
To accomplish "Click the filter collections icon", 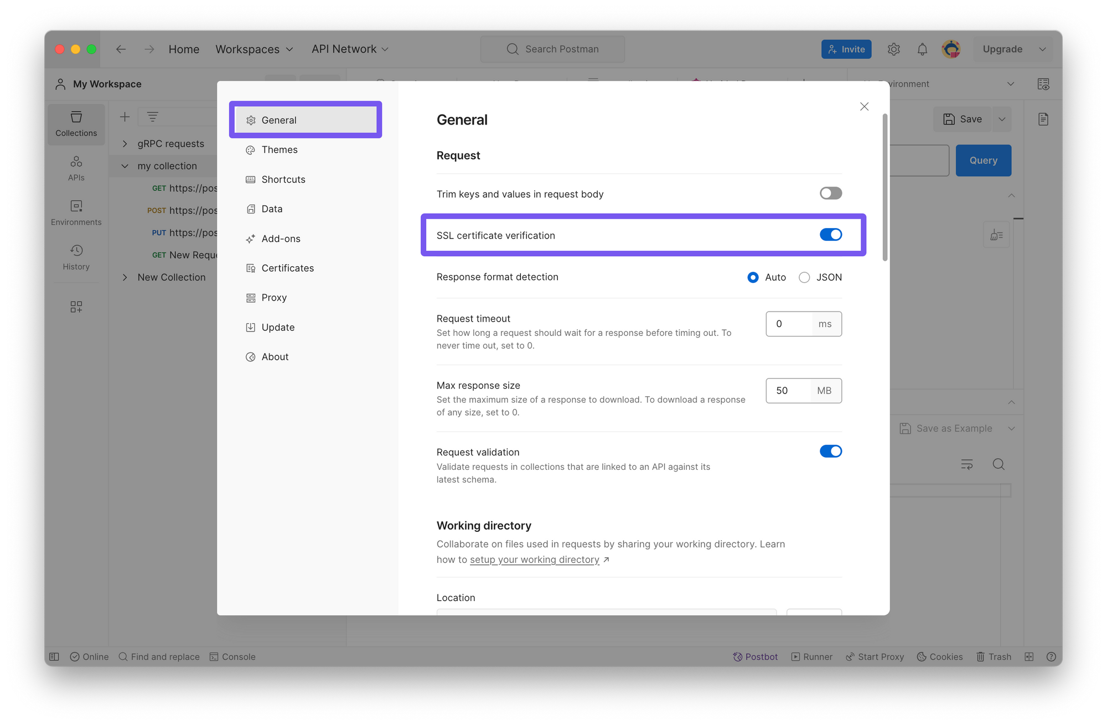I will point(153,117).
